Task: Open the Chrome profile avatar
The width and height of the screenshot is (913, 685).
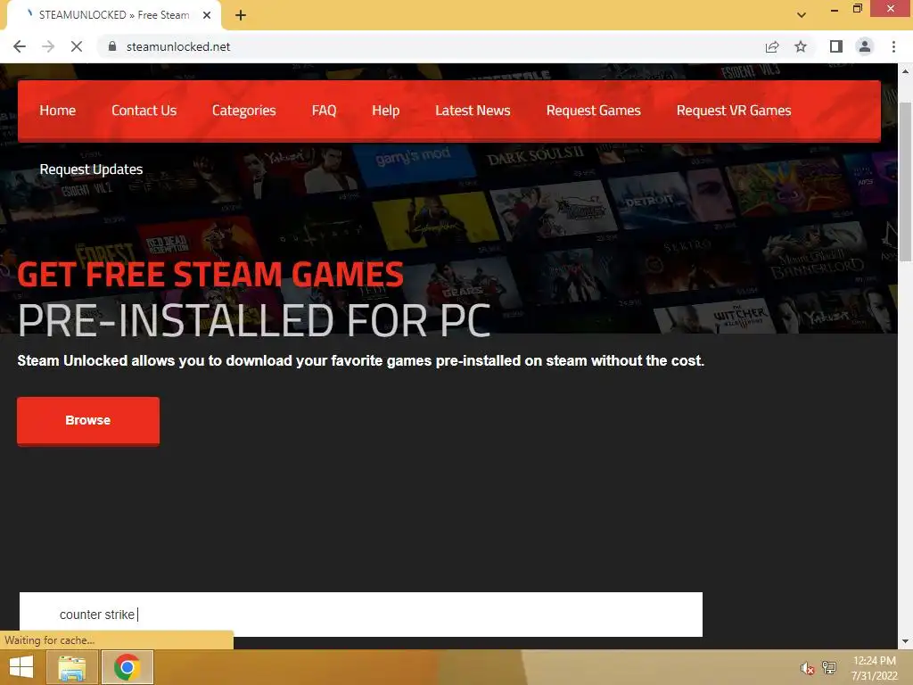Action: pos(865,46)
